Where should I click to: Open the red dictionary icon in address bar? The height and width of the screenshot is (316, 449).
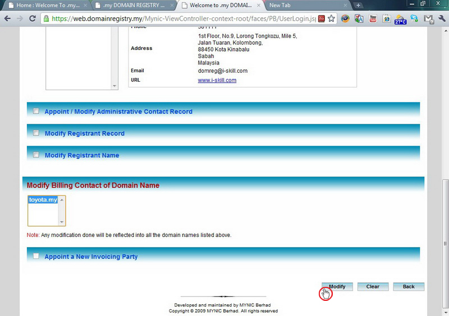[321, 18]
